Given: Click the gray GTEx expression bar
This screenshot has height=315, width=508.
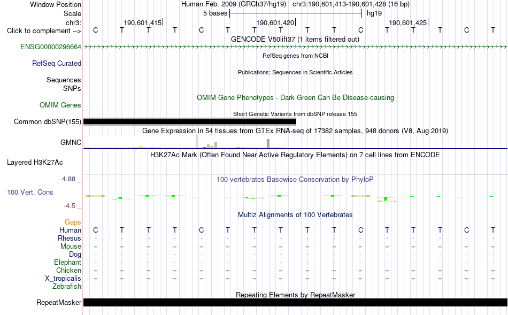Looking at the screenshot, I should point(268,143).
